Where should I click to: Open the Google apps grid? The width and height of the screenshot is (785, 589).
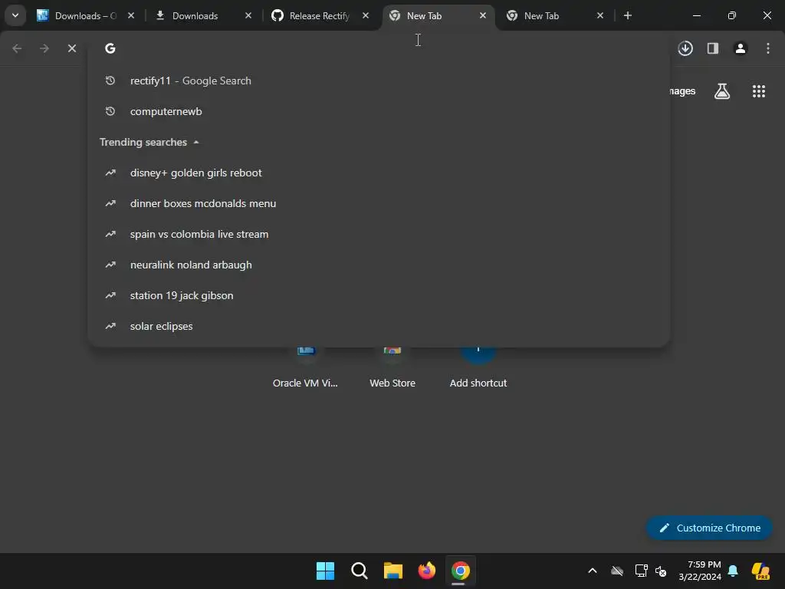759,91
